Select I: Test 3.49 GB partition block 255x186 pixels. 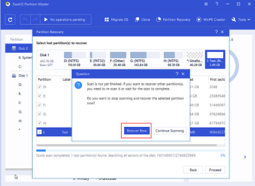(x=215, y=59)
